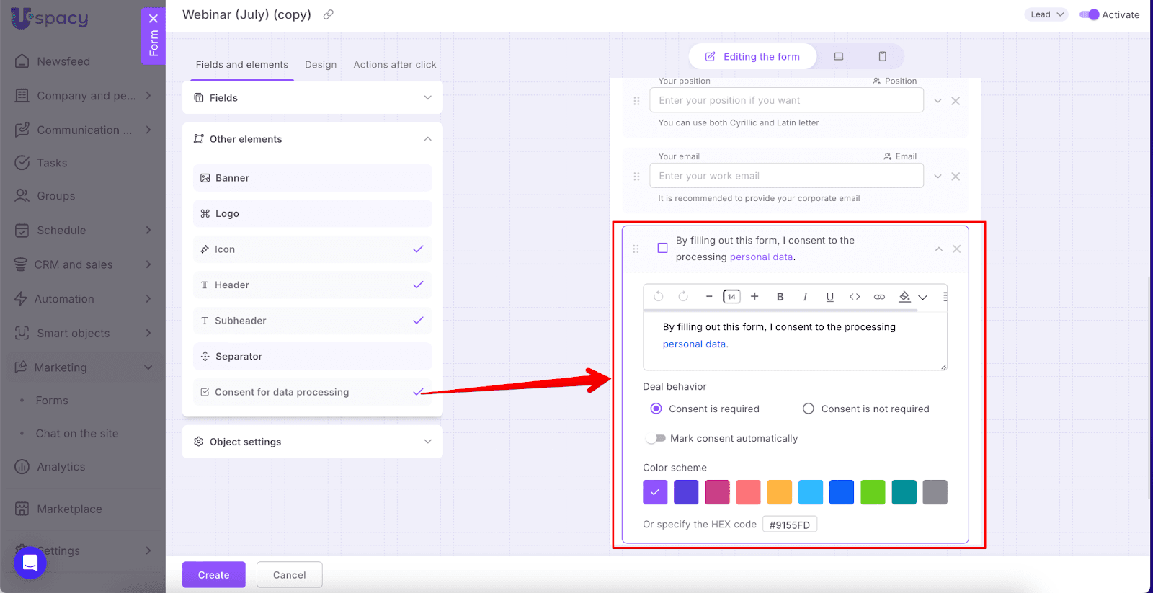The image size is (1153, 593).
Task: Insert a link using the editor toolbar
Action: point(879,297)
